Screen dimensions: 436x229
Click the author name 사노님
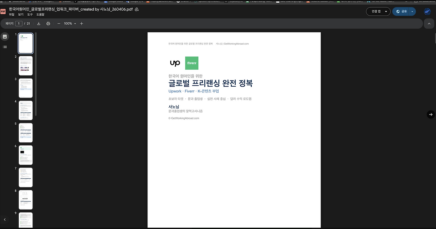174,107
